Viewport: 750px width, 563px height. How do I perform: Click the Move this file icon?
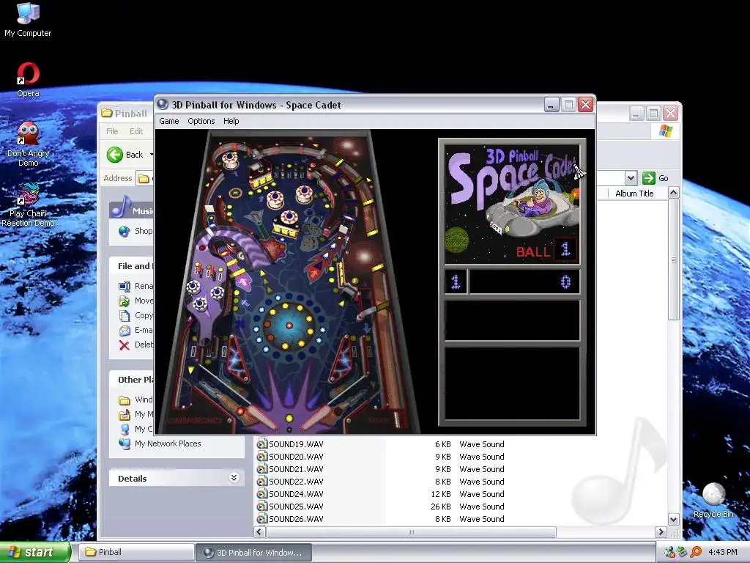tap(125, 301)
